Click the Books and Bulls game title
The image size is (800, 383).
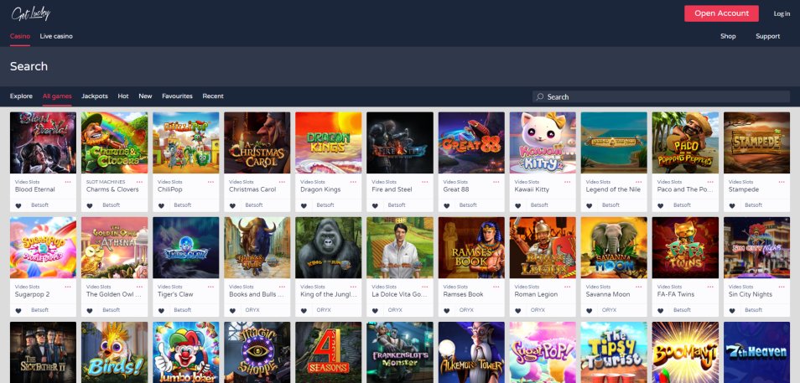click(x=256, y=295)
